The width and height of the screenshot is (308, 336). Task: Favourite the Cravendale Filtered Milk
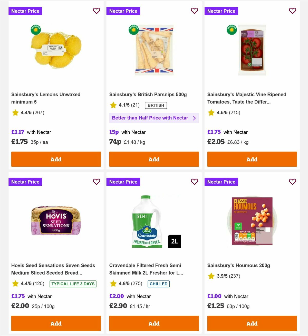(195, 182)
